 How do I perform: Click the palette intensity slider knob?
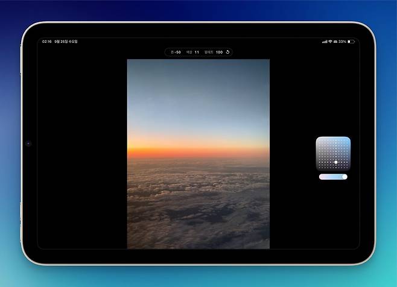pos(344,177)
